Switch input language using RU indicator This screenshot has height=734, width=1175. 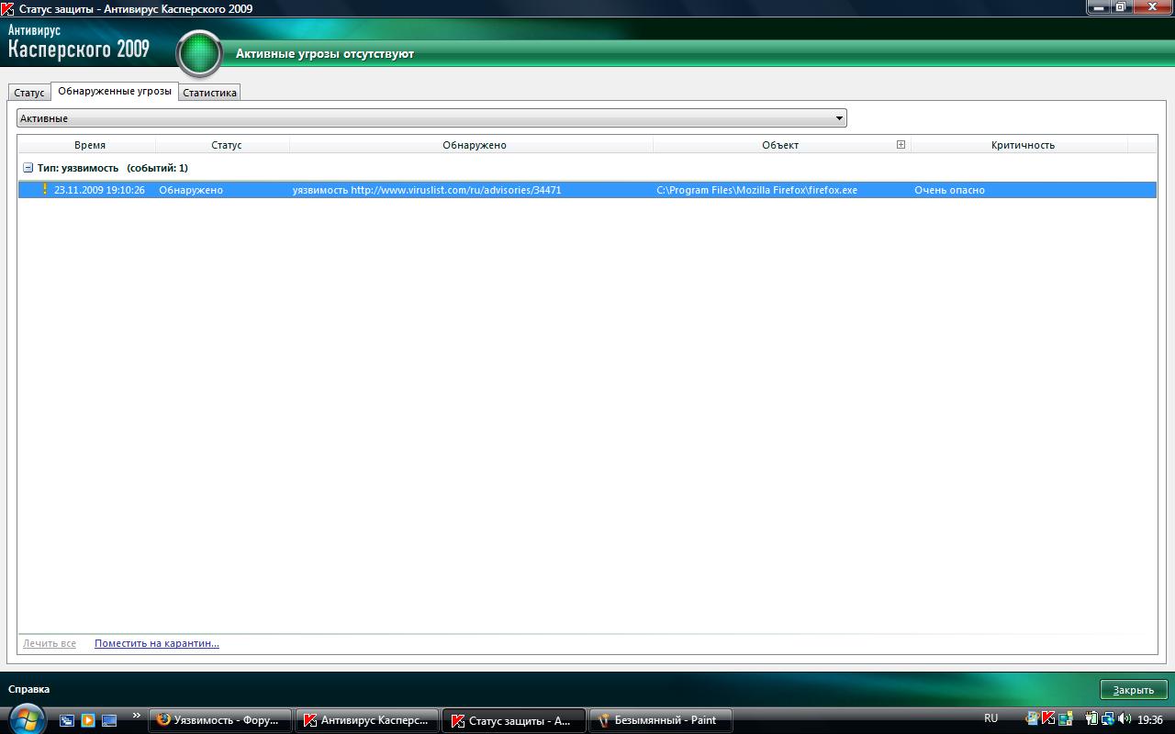tap(990, 718)
